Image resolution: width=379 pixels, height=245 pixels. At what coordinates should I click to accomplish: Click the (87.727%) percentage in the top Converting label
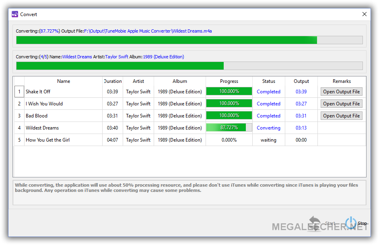49,31
